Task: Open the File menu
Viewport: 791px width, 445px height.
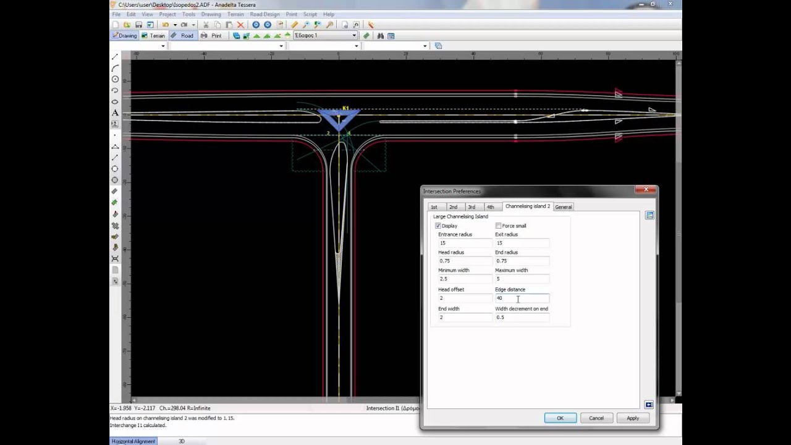Action: click(x=116, y=14)
